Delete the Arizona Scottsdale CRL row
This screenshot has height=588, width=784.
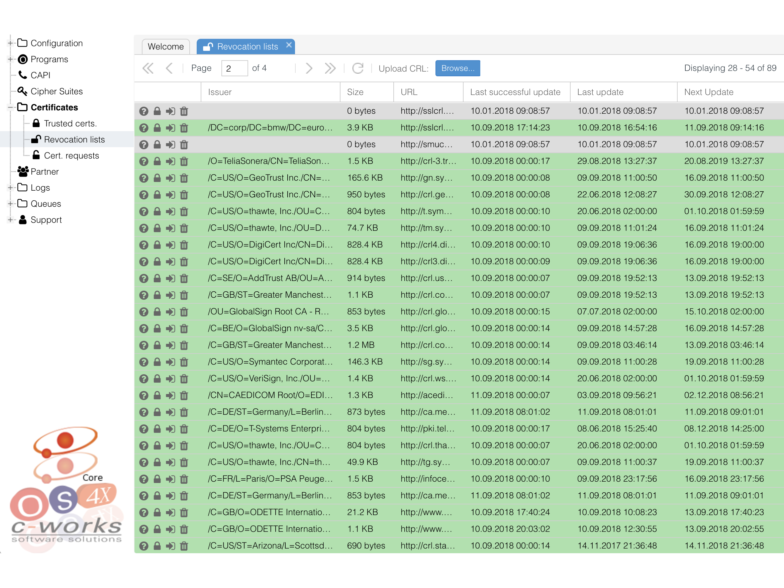pyautogui.click(x=184, y=546)
